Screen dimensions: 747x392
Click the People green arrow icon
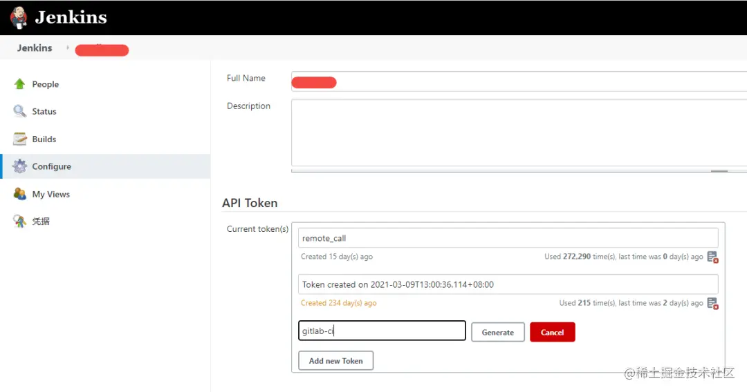(x=19, y=84)
